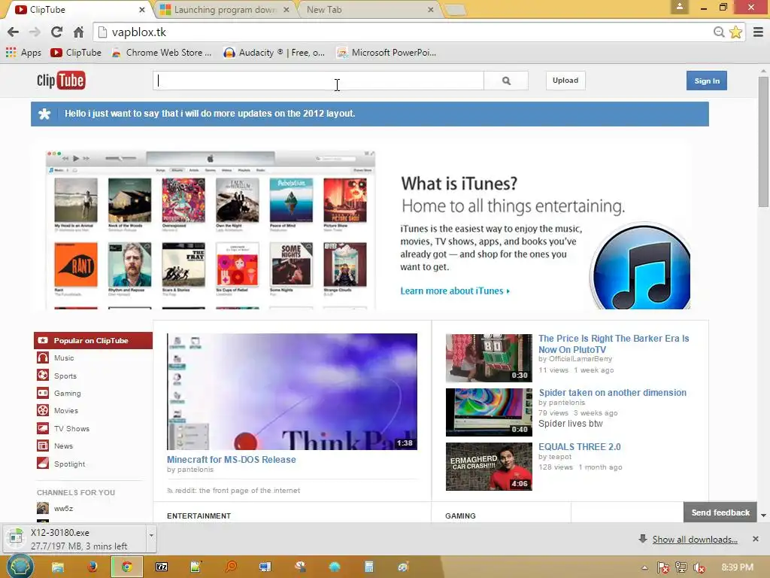
Task: Click the muted volume tray icon
Action: point(699,567)
